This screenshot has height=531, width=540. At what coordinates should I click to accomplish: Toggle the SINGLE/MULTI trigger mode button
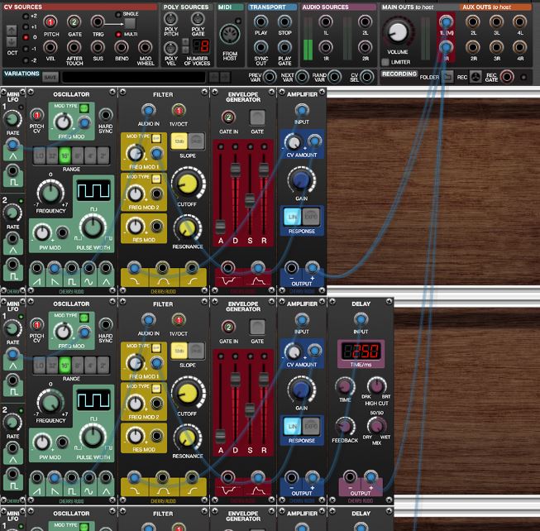click(130, 24)
